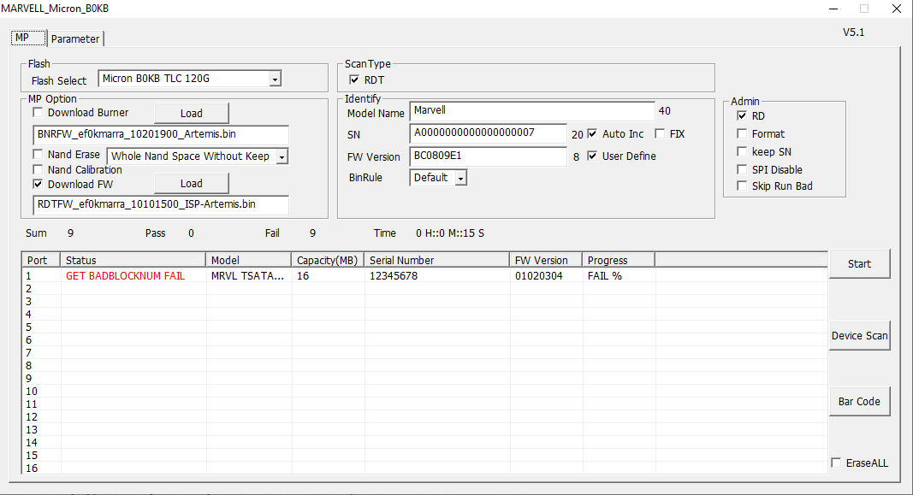Toggle the User Define checkbox
913x495 pixels.
coord(592,156)
